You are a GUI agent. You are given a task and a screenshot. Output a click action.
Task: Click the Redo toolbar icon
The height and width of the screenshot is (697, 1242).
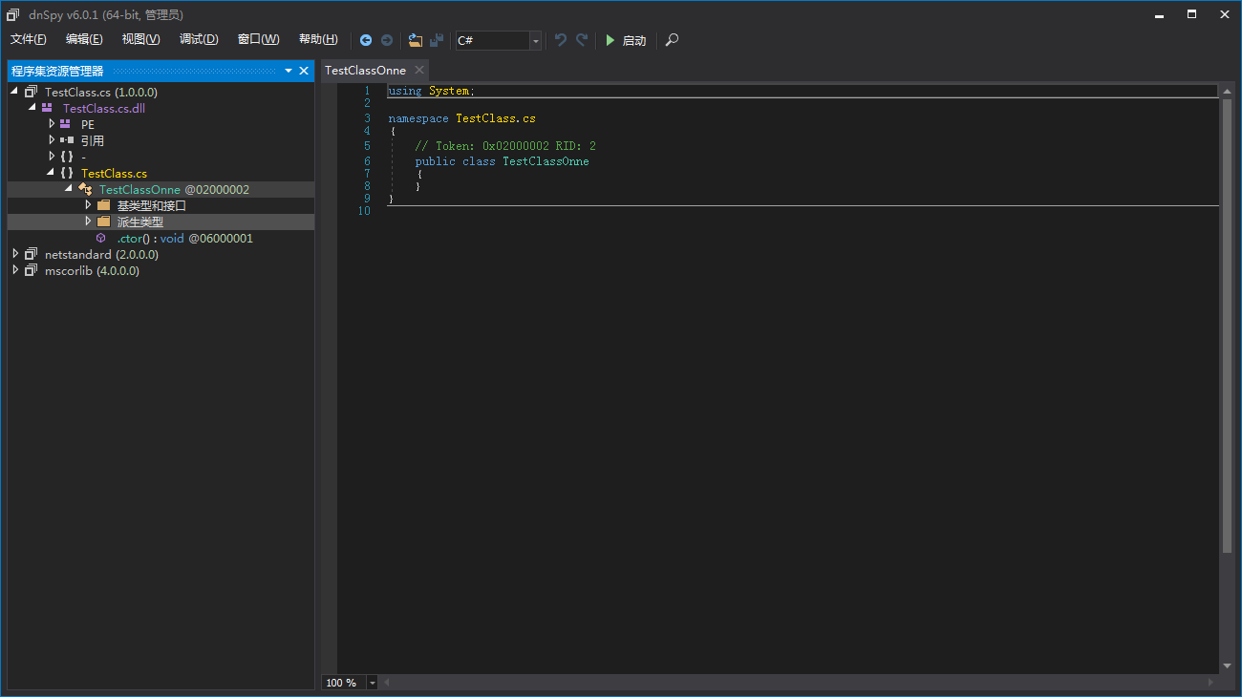pos(582,40)
